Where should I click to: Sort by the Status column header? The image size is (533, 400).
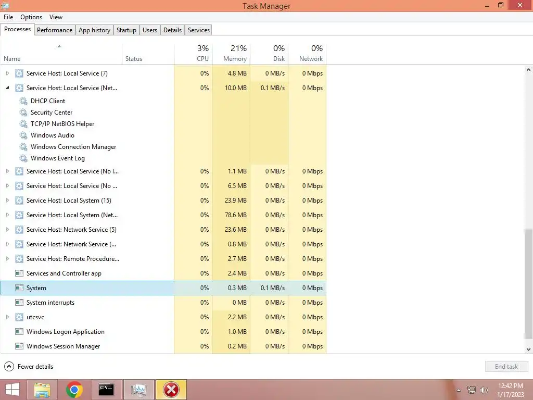(x=148, y=54)
